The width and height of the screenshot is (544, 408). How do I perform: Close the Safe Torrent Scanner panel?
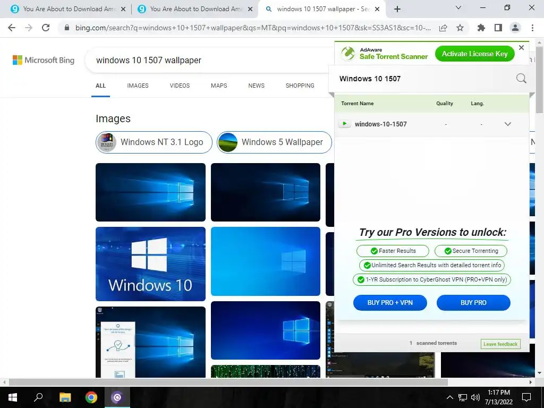tap(521, 47)
